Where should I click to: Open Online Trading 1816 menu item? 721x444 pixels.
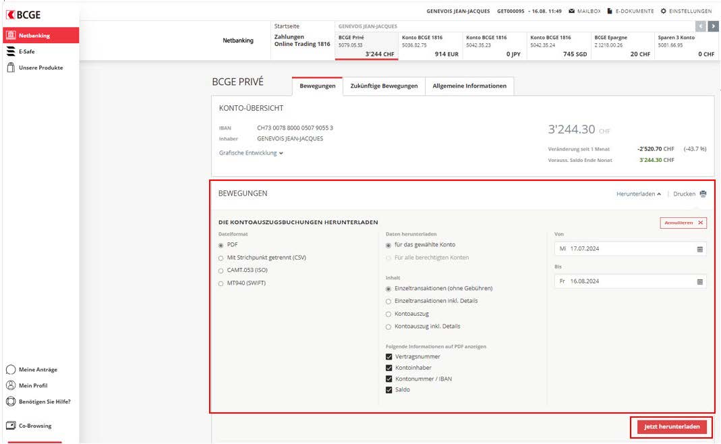coord(302,44)
